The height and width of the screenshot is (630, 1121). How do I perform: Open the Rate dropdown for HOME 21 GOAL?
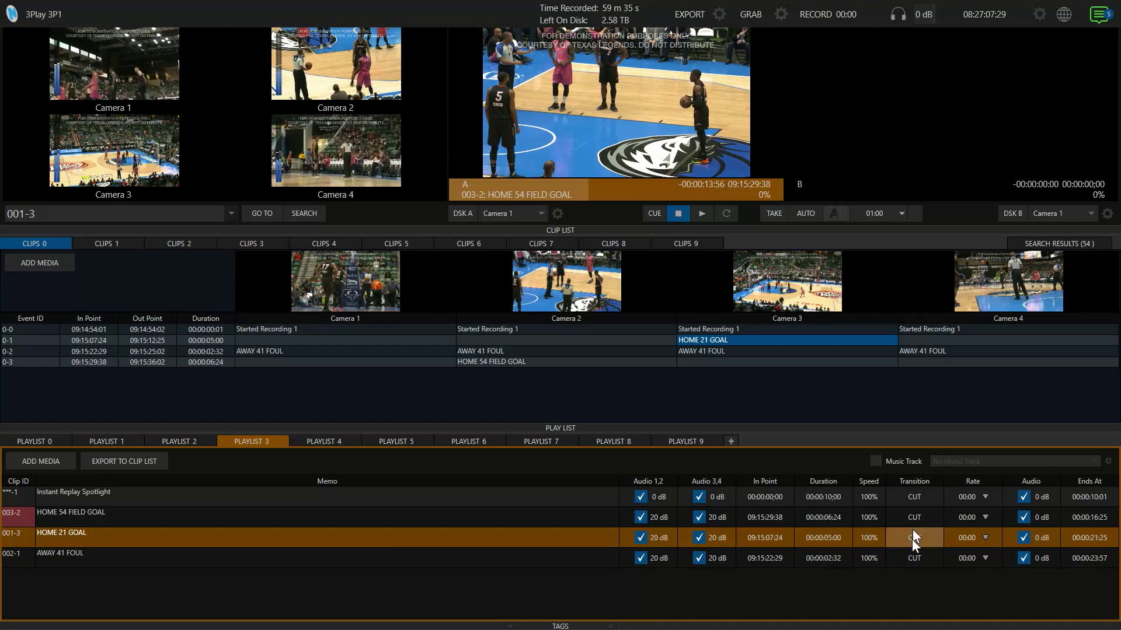pos(986,538)
